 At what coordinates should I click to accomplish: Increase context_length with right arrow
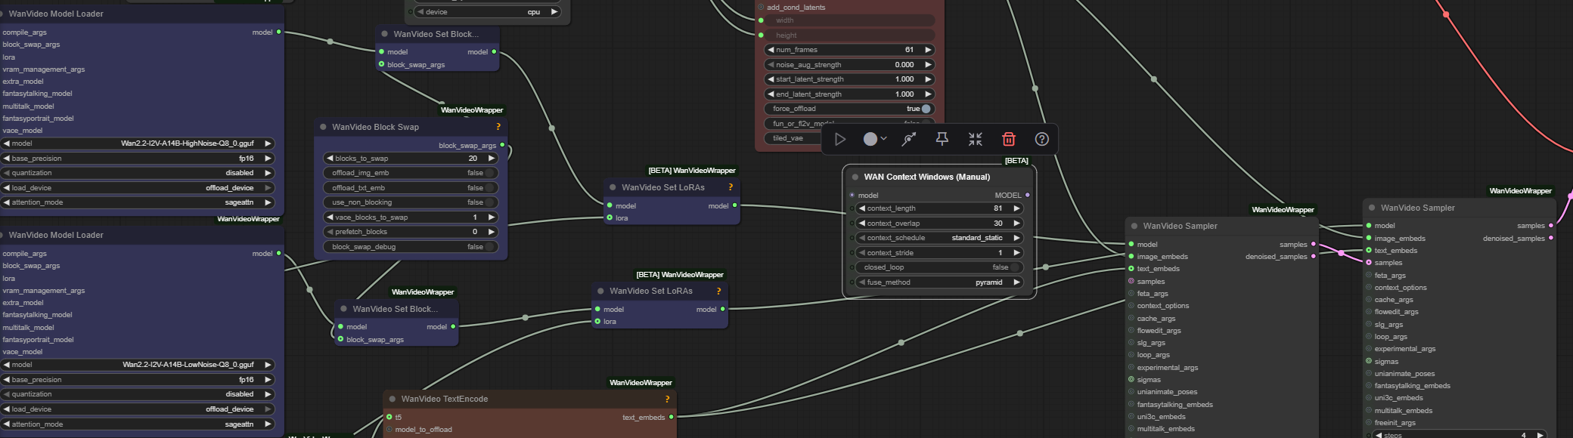(x=1016, y=208)
